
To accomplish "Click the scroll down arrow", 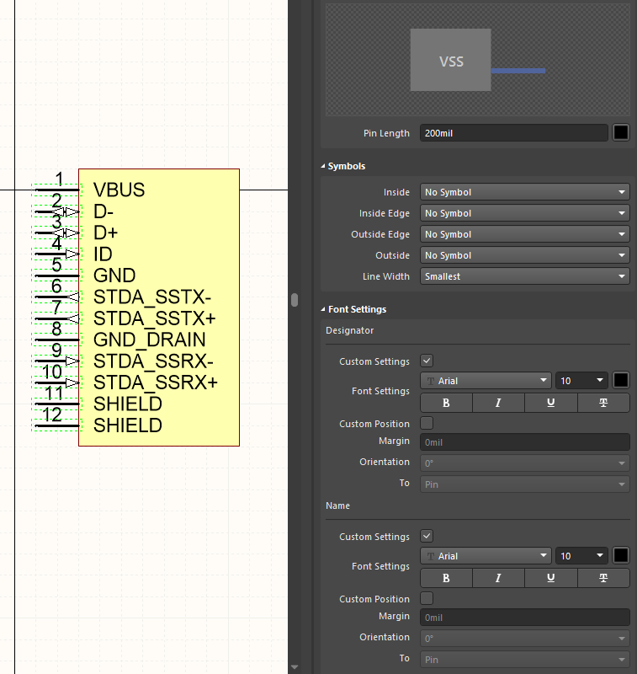I will click(295, 667).
